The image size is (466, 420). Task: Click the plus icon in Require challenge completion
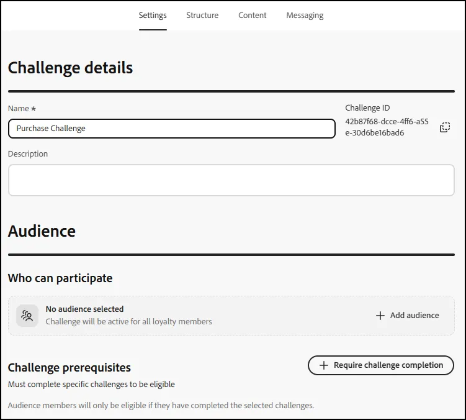(324, 365)
